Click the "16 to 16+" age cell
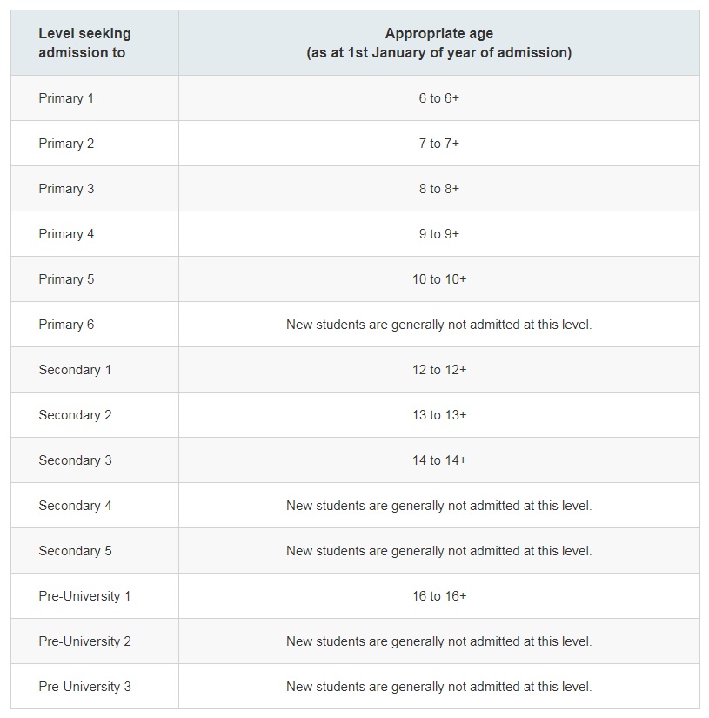This screenshot has height=718, width=709. click(438, 596)
